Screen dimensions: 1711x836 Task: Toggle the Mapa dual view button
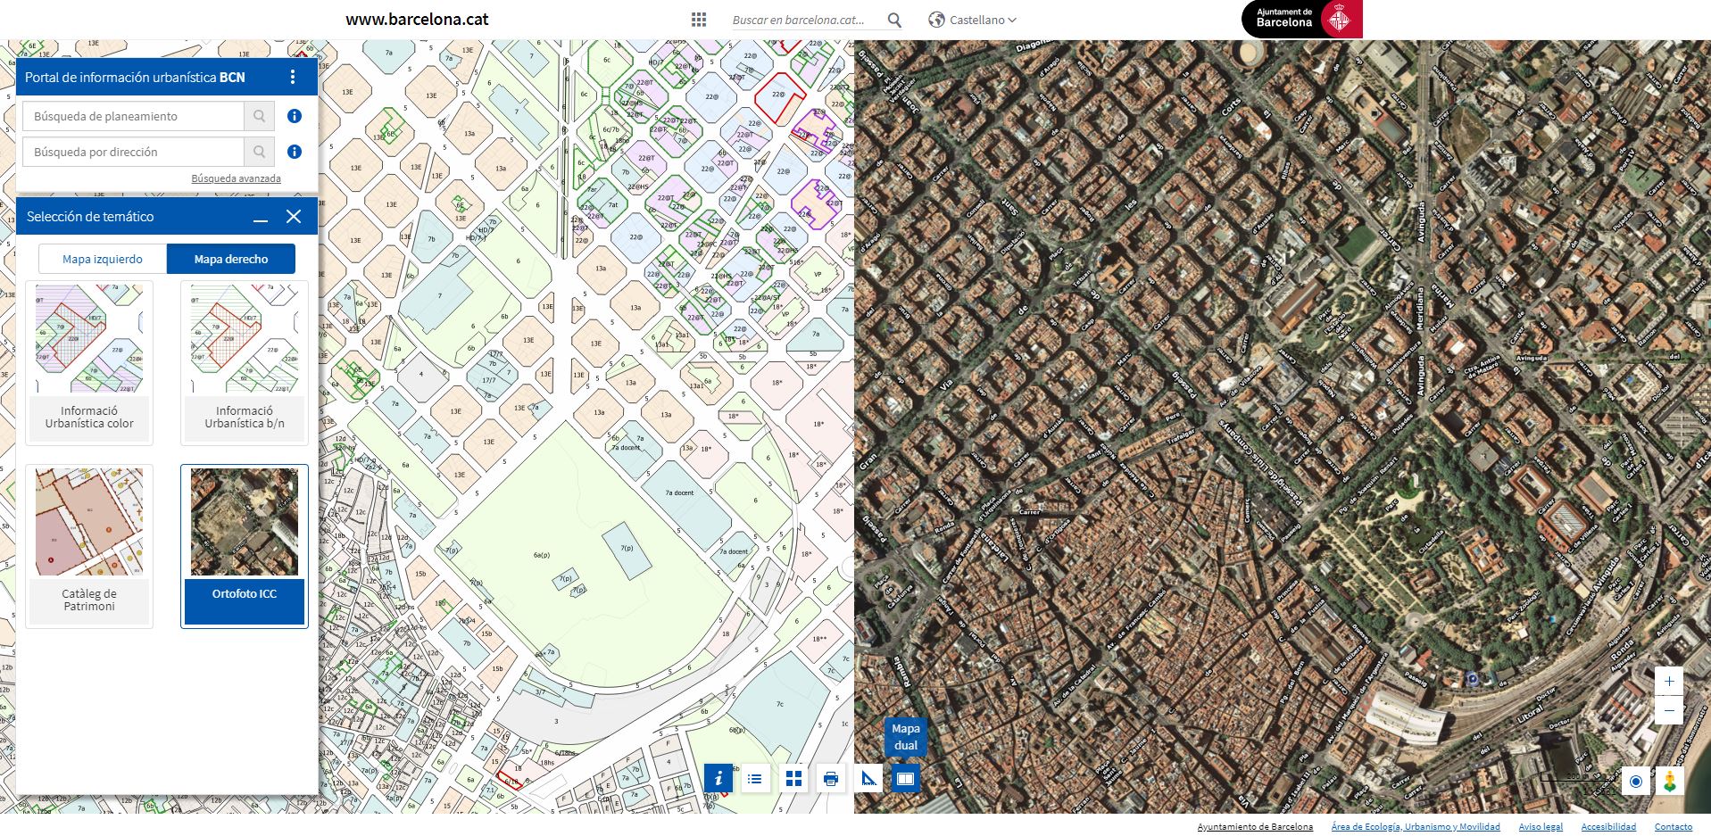pos(905,779)
